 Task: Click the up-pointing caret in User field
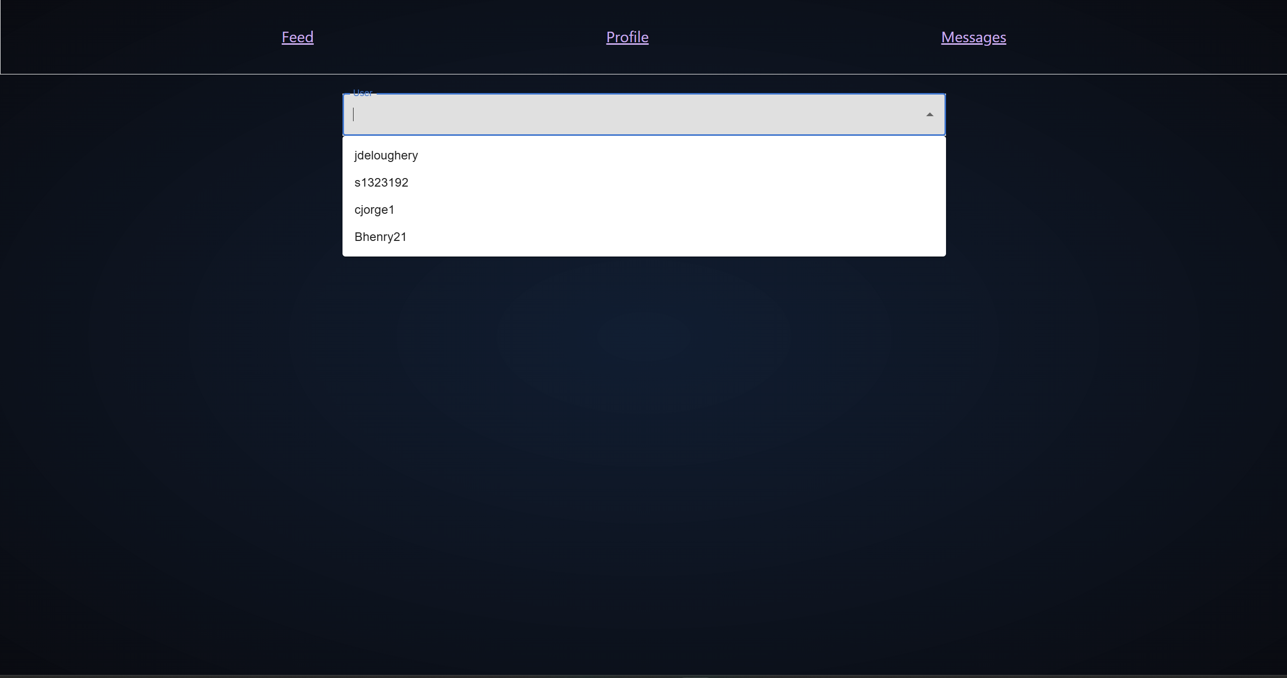click(x=929, y=115)
